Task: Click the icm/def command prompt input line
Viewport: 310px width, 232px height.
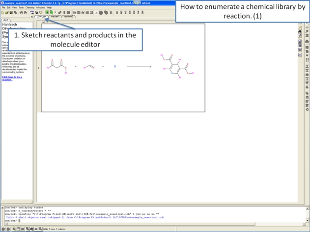Action: point(98,220)
